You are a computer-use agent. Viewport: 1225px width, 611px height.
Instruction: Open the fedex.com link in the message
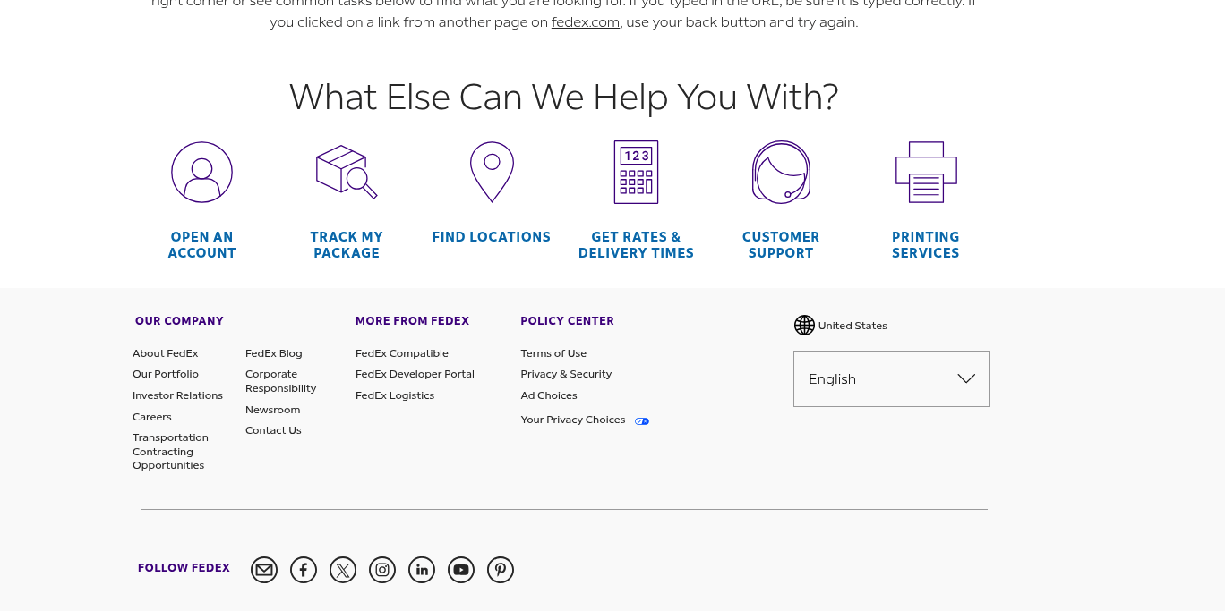[x=586, y=22]
